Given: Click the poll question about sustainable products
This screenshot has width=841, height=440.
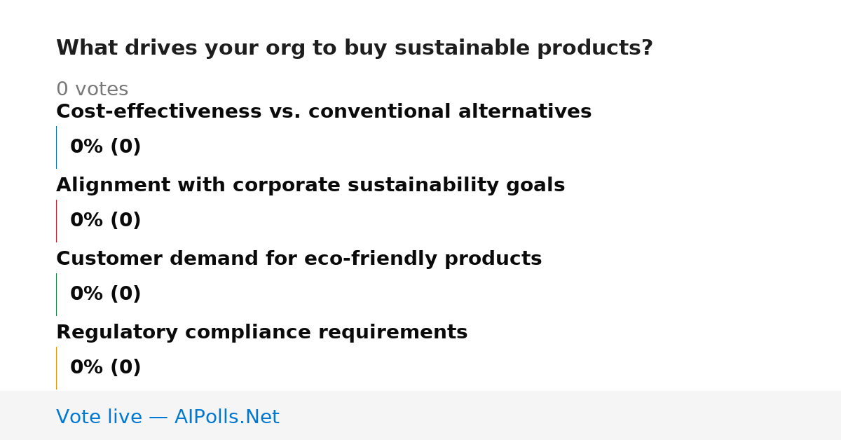Looking at the screenshot, I should pos(355,48).
